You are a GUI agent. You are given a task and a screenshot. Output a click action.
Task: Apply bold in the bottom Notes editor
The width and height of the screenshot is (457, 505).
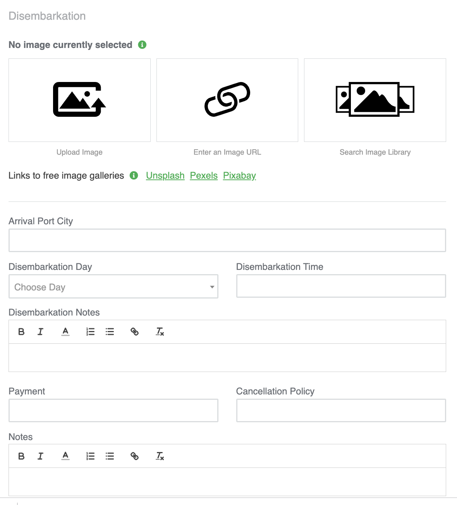click(x=21, y=456)
